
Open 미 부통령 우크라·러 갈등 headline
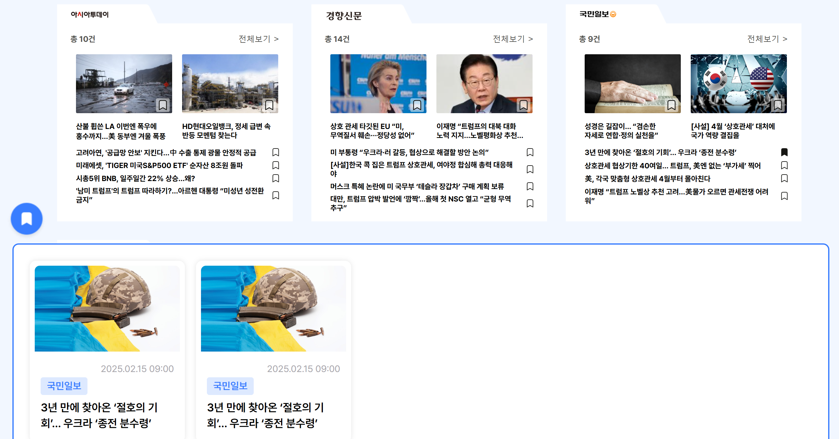(x=409, y=153)
